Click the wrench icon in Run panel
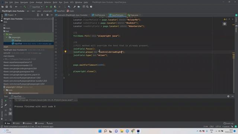 tap(6, 105)
